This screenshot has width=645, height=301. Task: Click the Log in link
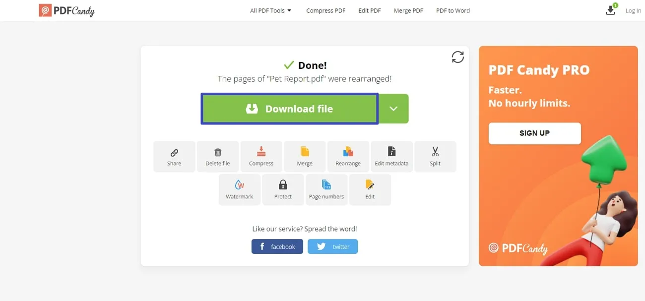(633, 10)
